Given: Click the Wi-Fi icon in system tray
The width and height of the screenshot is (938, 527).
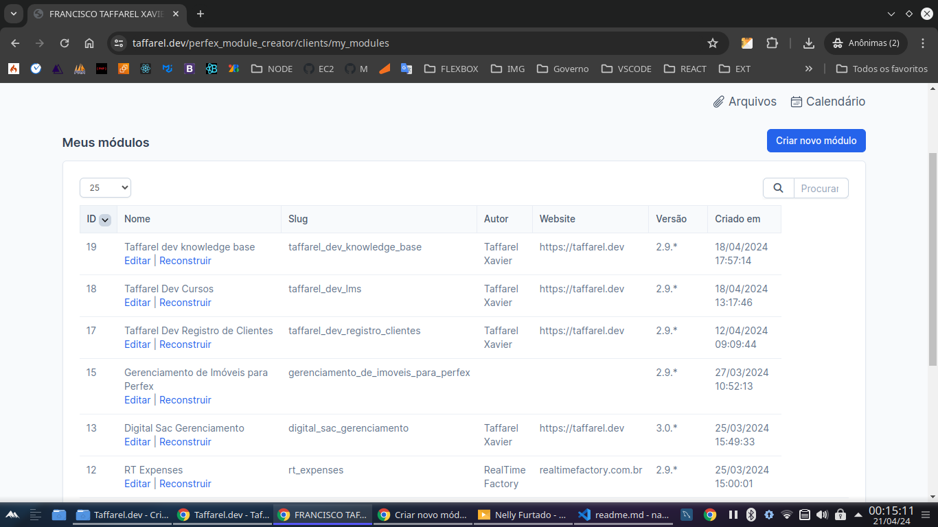Looking at the screenshot, I should coord(787,514).
